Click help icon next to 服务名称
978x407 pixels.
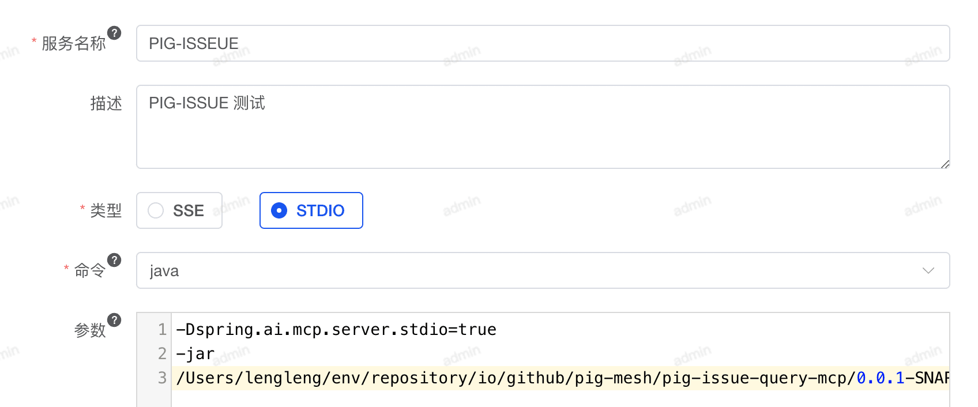click(115, 33)
